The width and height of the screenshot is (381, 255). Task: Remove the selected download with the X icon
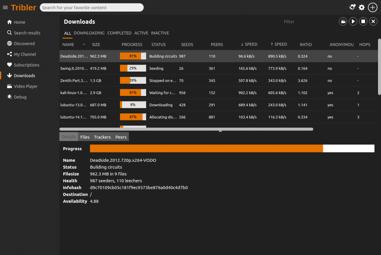373,21
